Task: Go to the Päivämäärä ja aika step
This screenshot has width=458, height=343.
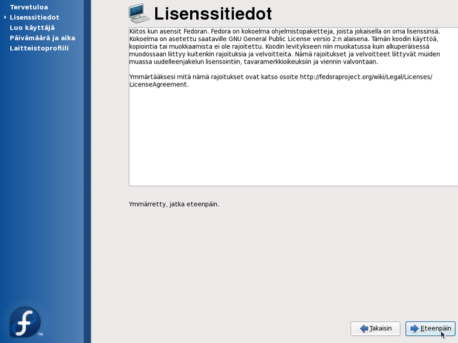Action: click(42, 38)
